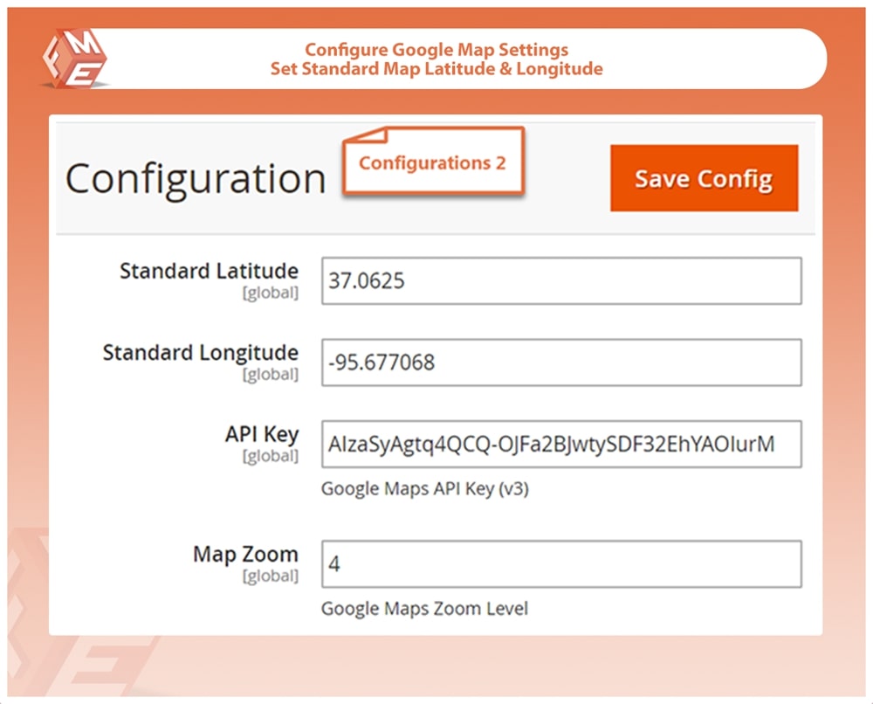This screenshot has width=873, height=704.
Task: Click the [global] scope under API Key
Action: pyautogui.click(x=270, y=456)
